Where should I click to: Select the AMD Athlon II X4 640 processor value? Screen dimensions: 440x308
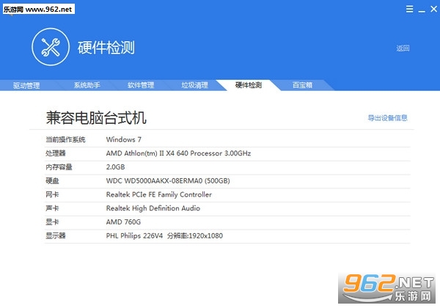click(178, 153)
